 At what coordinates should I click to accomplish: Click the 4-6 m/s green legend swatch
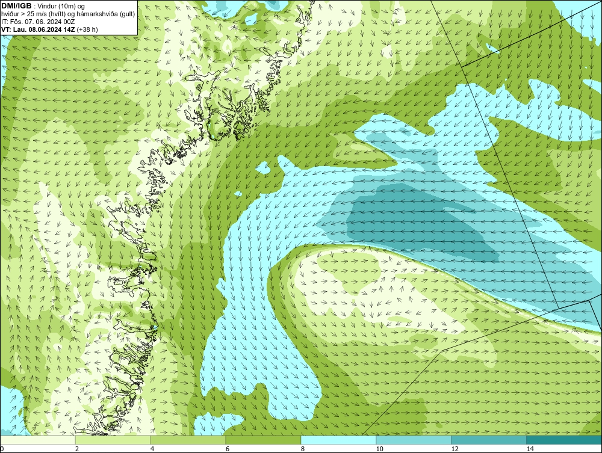(x=188, y=440)
